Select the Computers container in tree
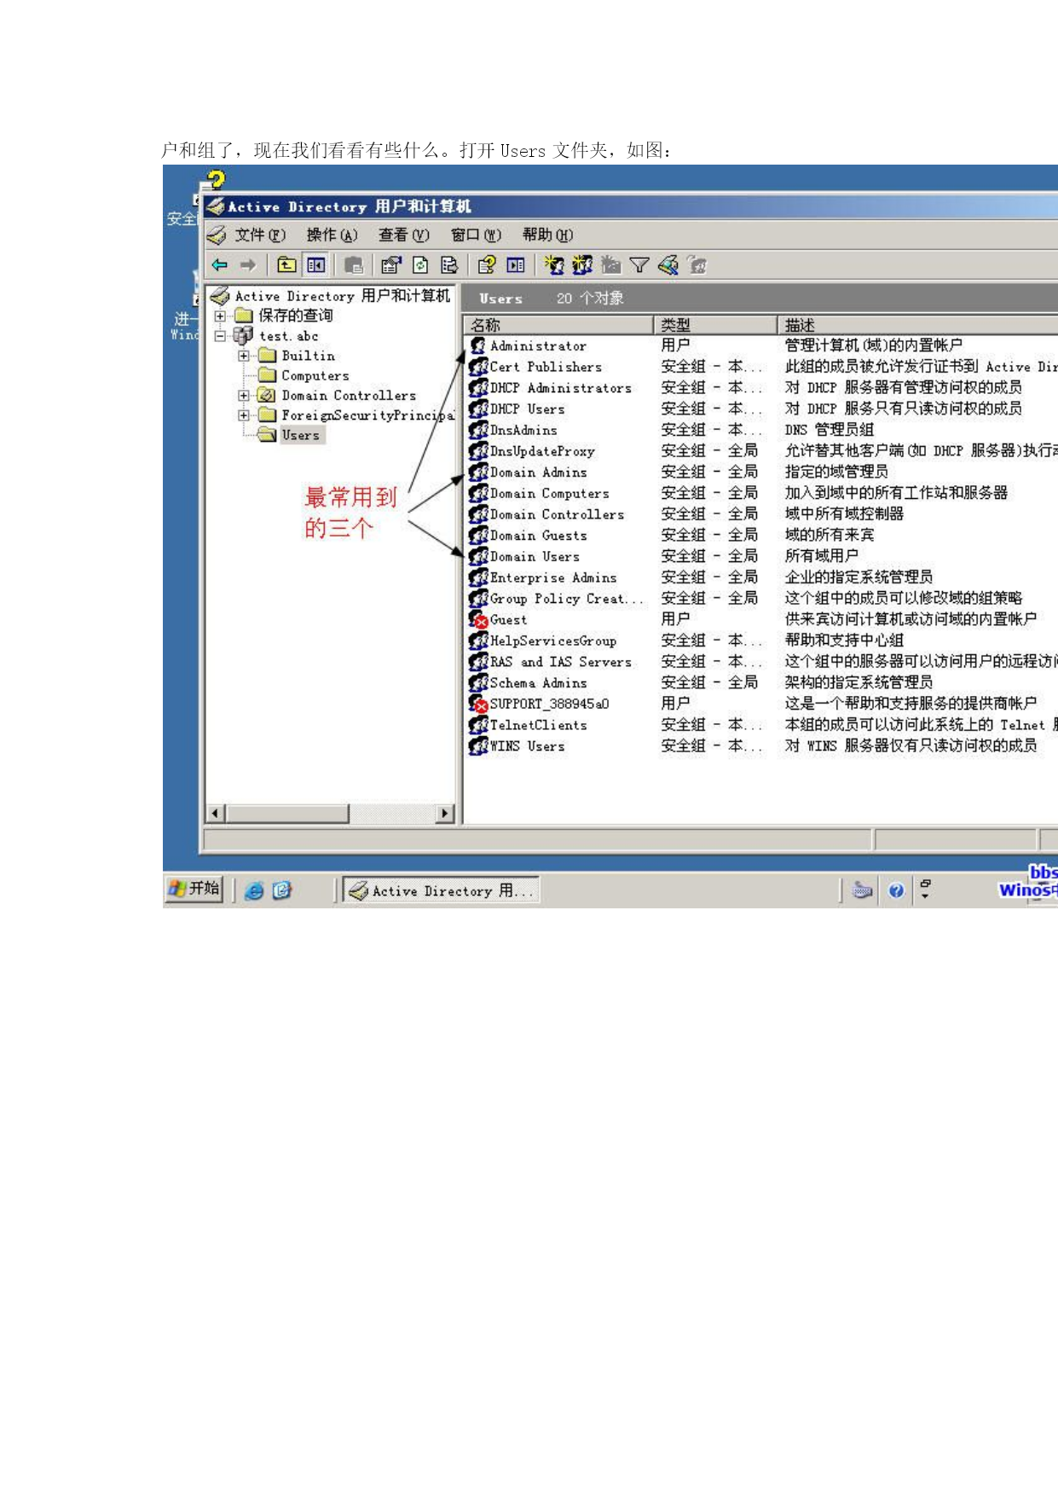1058x1496 pixels. [304, 375]
